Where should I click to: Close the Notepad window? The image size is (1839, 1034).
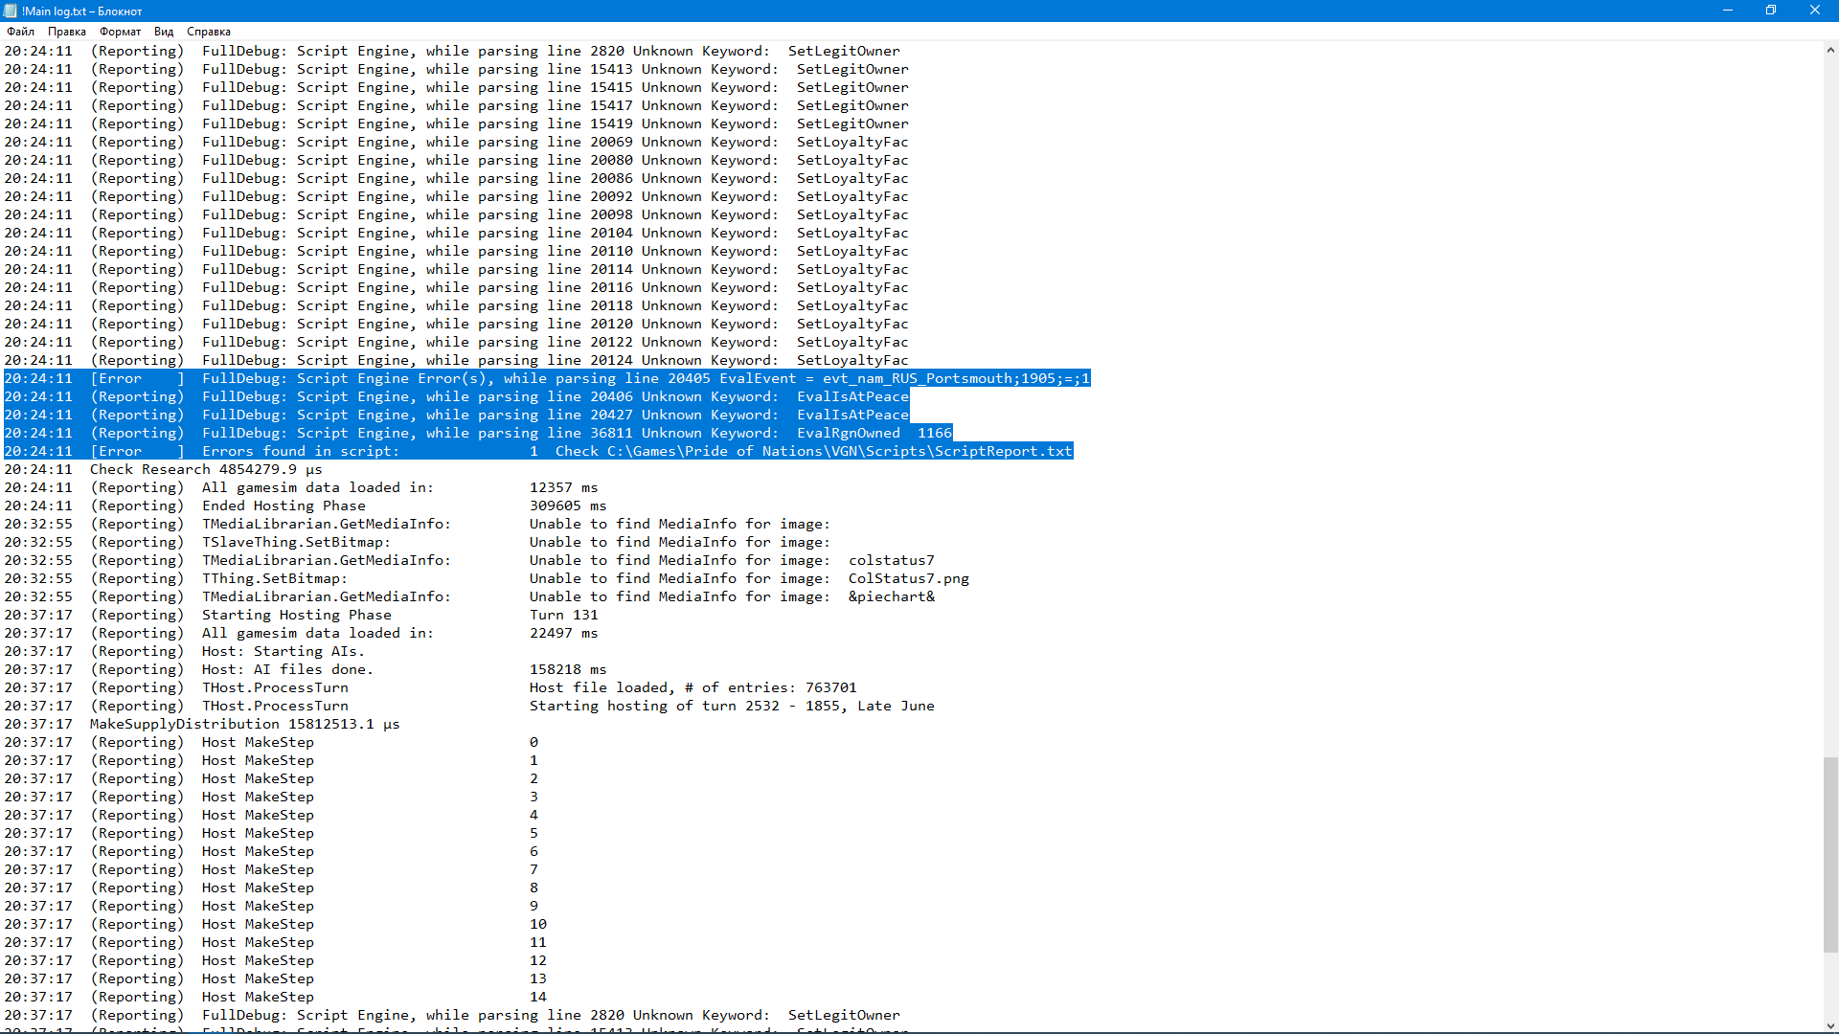click(1815, 11)
